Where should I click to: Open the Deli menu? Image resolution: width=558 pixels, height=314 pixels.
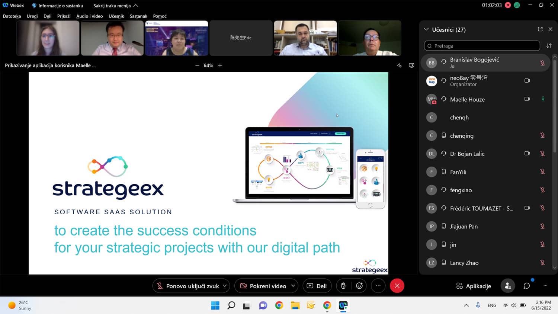47,16
